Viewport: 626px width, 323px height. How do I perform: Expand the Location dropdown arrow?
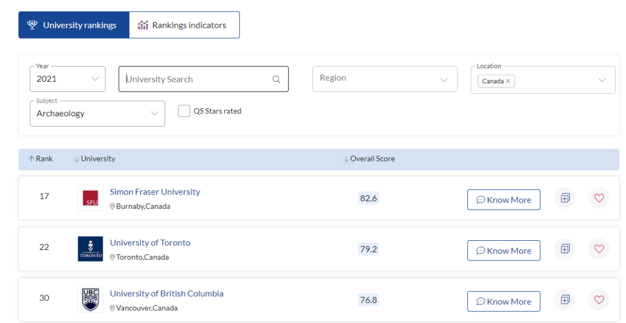[602, 80]
